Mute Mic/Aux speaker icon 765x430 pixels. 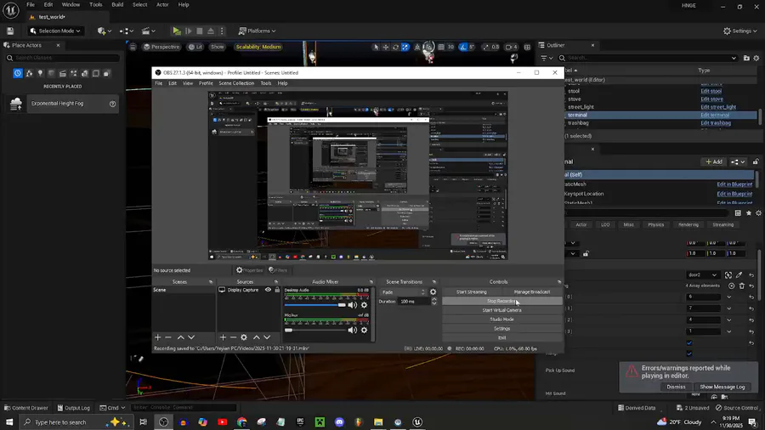pos(352,330)
